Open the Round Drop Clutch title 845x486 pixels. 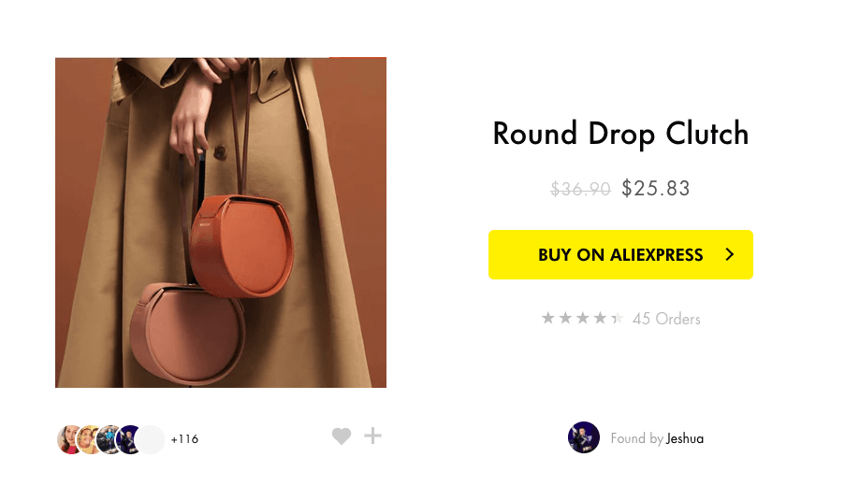point(620,134)
